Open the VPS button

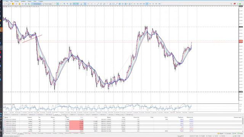point(234,134)
